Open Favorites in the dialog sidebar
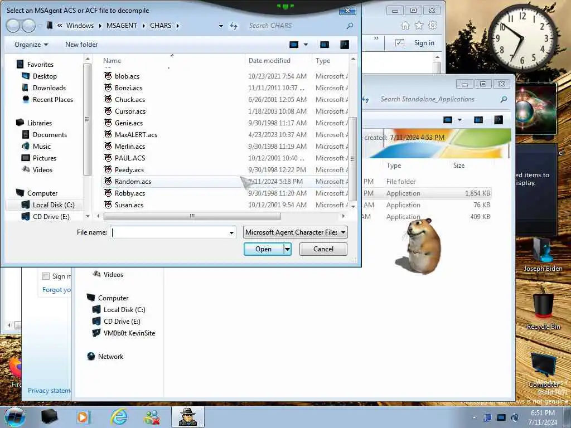 coord(40,65)
